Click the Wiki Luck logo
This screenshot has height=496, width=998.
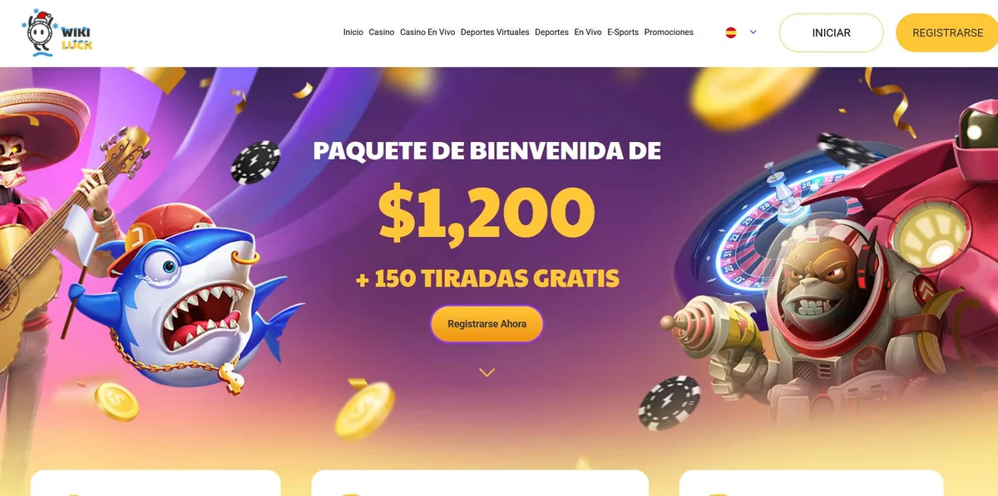point(57,33)
